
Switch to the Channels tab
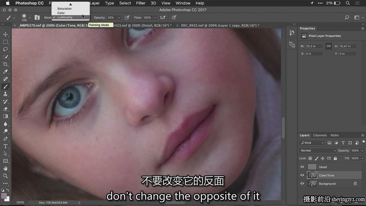[320, 135]
